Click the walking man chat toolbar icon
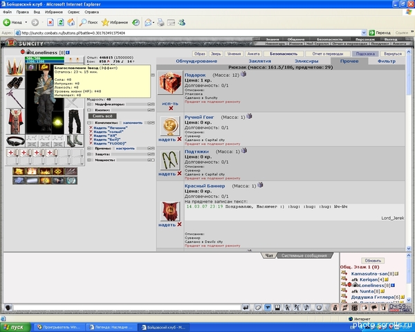 [x=287, y=308]
